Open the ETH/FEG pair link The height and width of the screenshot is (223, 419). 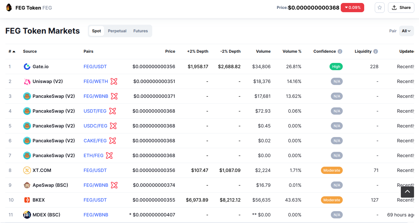(x=93, y=155)
